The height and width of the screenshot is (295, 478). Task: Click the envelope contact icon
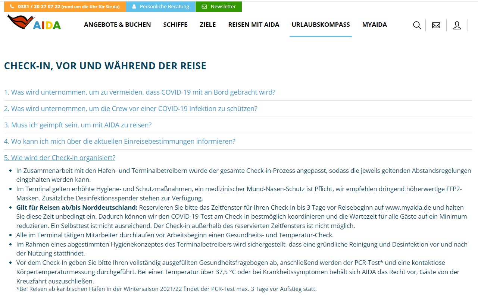436,25
